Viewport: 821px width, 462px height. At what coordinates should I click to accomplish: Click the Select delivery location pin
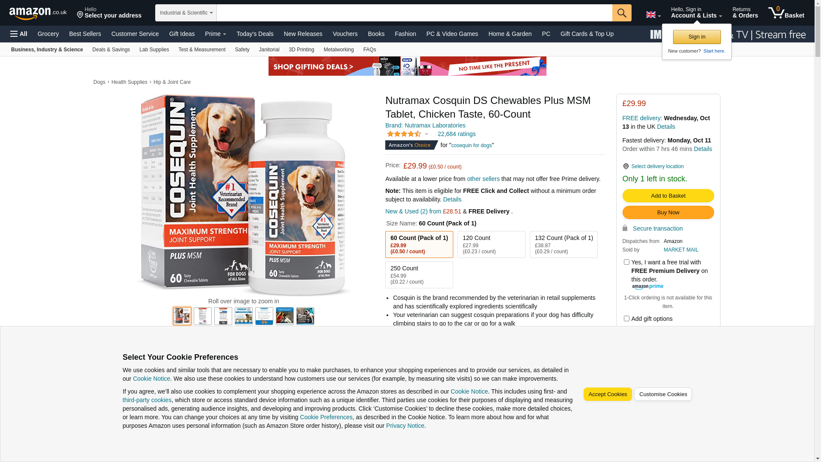click(x=626, y=166)
